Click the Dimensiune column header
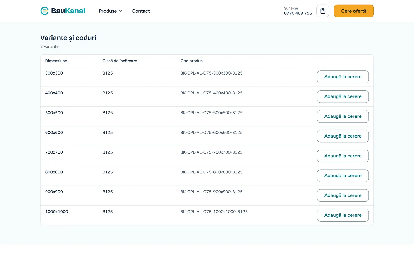The width and height of the screenshot is (414, 258). (x=56, y=61)
